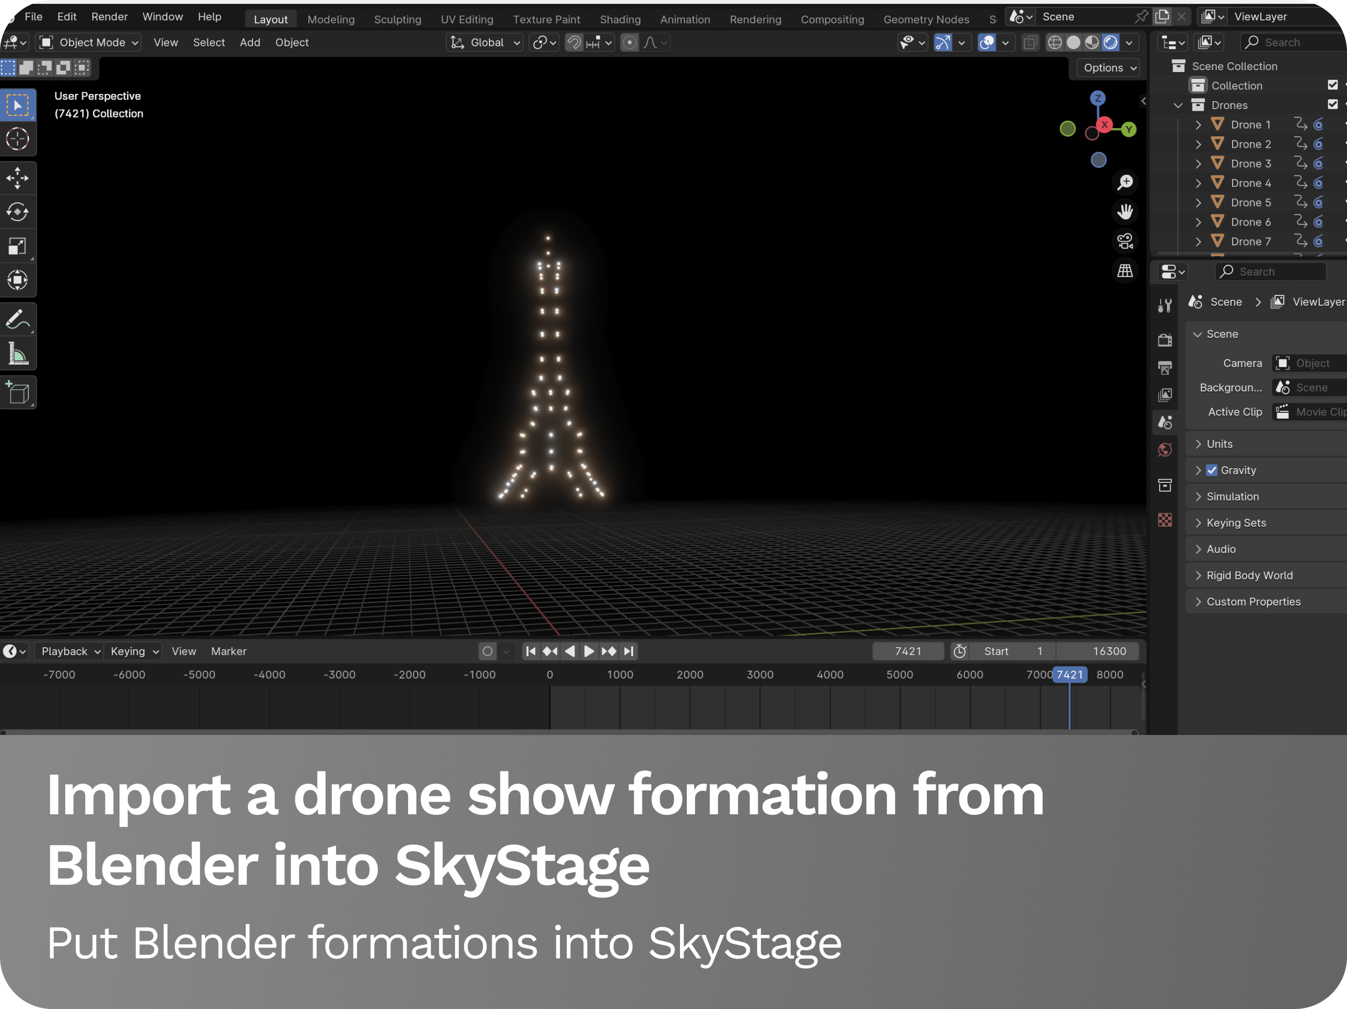Open the Keying popover
The width and height of the screenshot is (1347, 1009).
pos(135,651)
